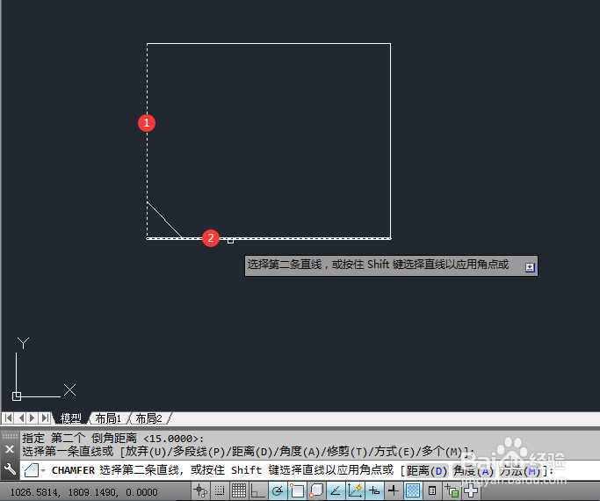
Task: Click the Annotation Monitor plus icon
Action: (471, 491)
